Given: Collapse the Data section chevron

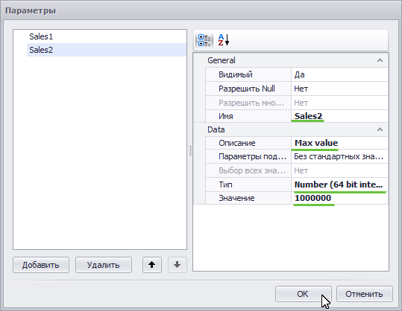Looking at the screenshot, I should (x=380, y=129).
